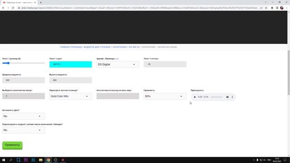
Task: Open the font examples link next to Шрифт
Action: (x=117, y=58)
